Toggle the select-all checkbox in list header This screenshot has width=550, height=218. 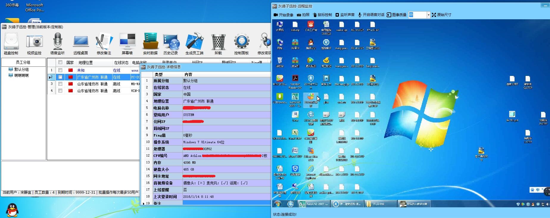click(60, 62)
